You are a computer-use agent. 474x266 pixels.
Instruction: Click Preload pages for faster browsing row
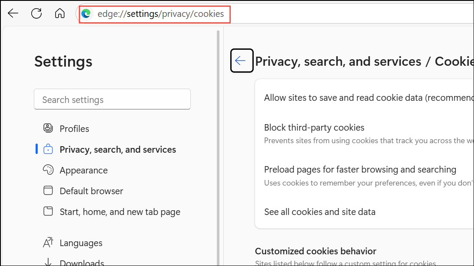click(360, 170)
